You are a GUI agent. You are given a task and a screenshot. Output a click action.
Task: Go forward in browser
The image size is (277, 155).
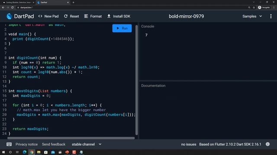point(8,7)
